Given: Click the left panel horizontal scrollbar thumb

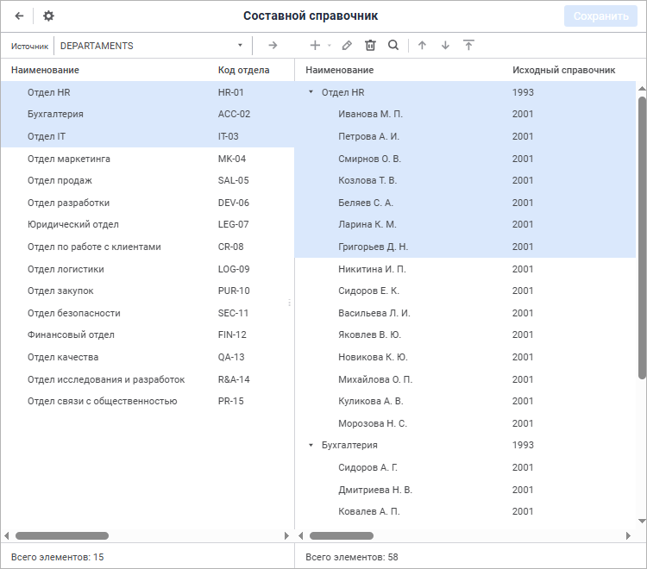Looking at the screenshot, I should [62, 535].
